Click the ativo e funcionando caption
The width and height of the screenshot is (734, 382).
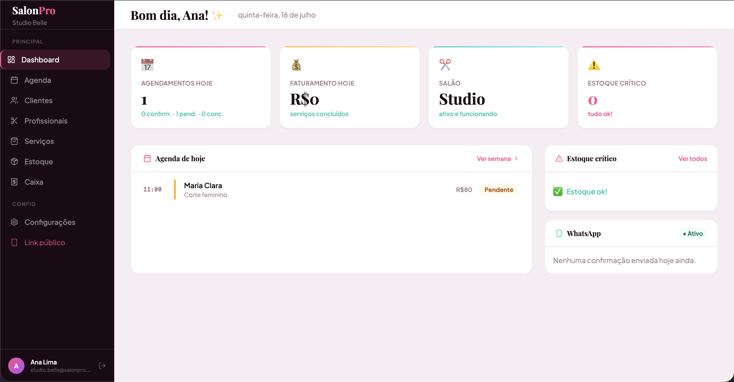468,114
